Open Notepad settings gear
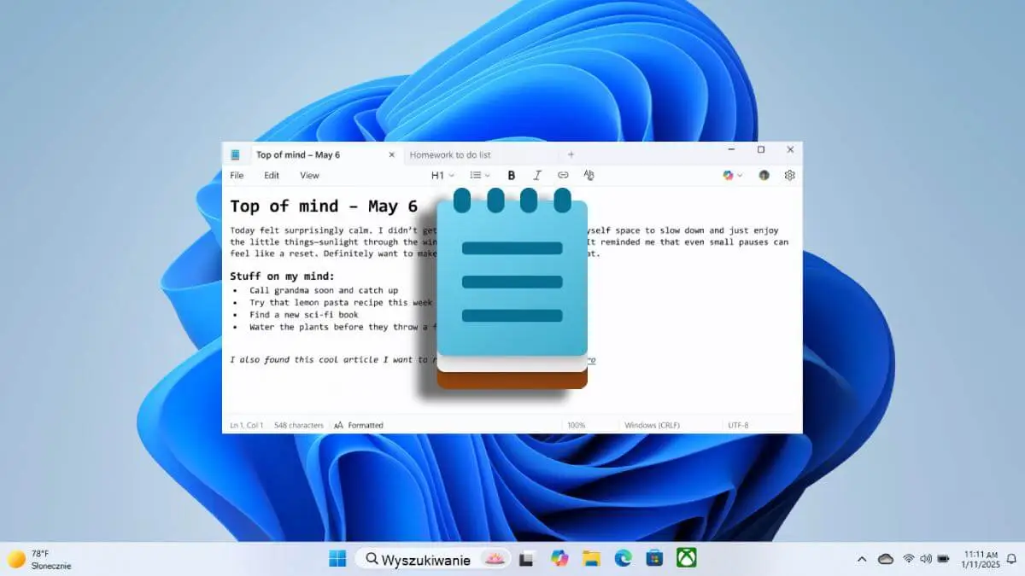Screen dimensions: 1025x576 pos(789,175)
